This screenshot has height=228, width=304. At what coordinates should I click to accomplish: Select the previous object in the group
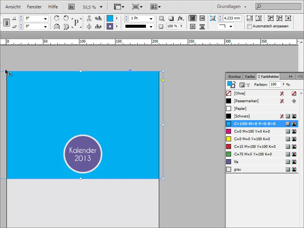pyautogui.click(x=98, y=18)
